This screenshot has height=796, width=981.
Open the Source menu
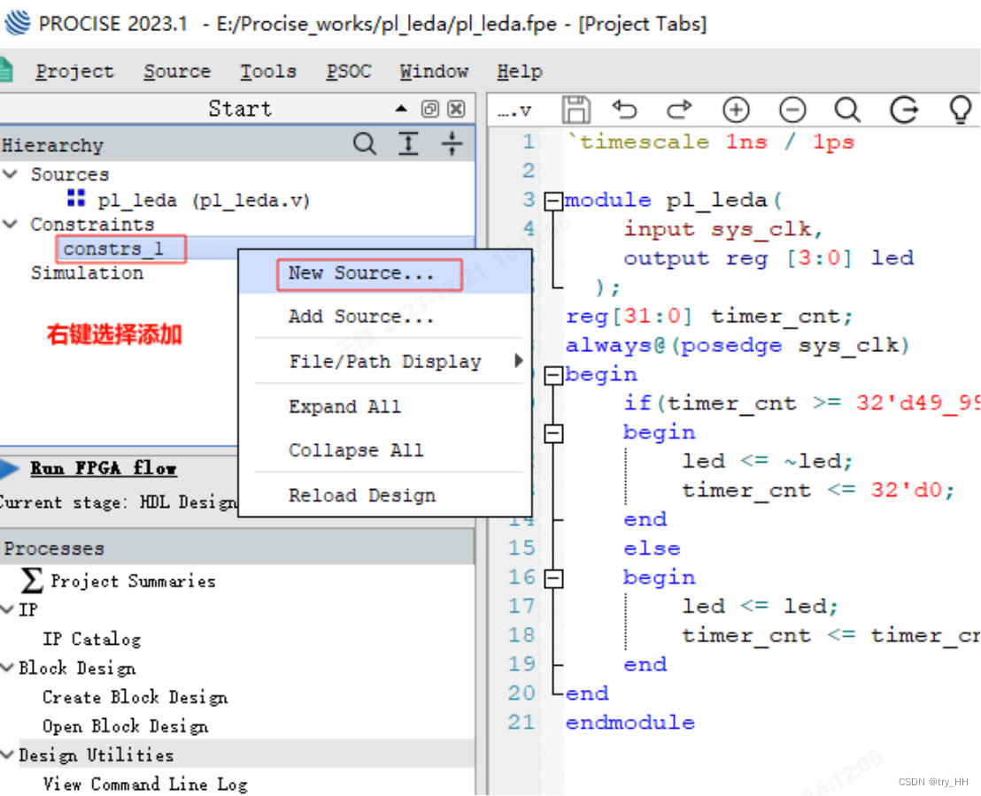pos(177,72)
